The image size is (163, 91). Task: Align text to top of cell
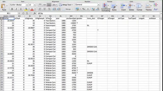click(x=40, y=5)
